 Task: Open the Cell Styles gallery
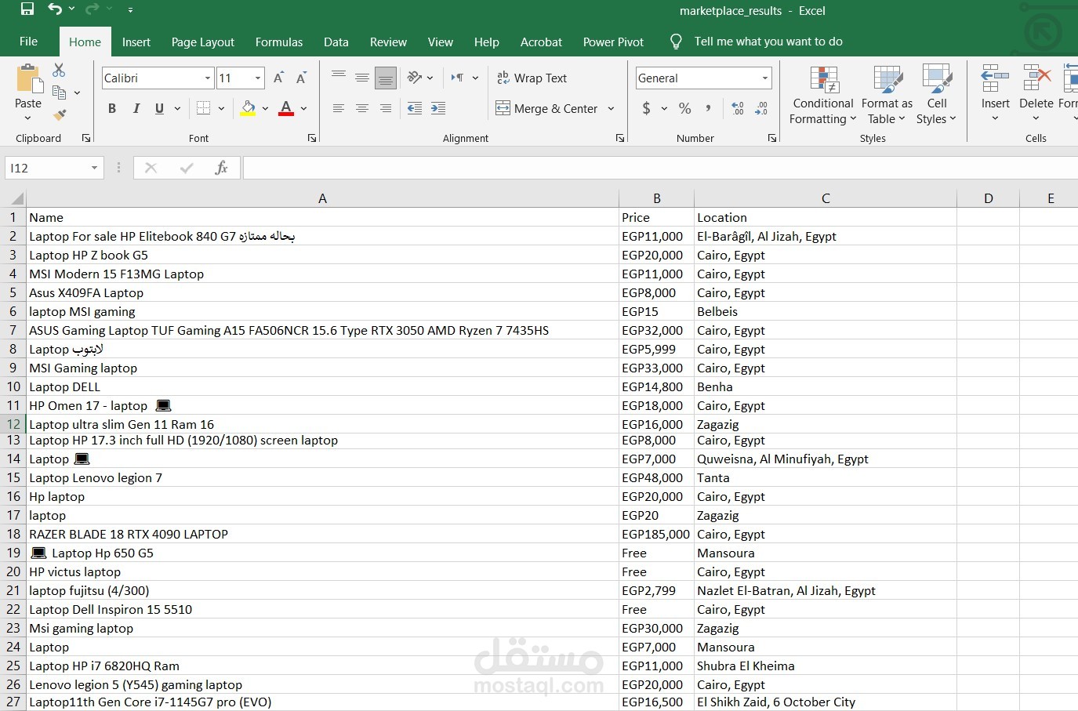[937, 96]
